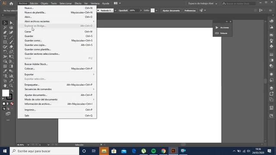Activate the Line Segment tool
This screenshot has width=276, height=155.
11,37
